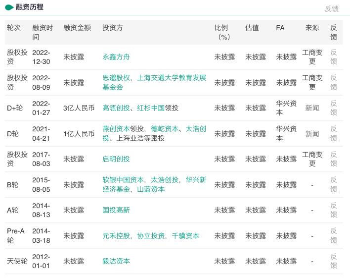This screenshot has height=278, width=350.
Task: Select the 天使轮 round cell
Action: pos(17,261)
